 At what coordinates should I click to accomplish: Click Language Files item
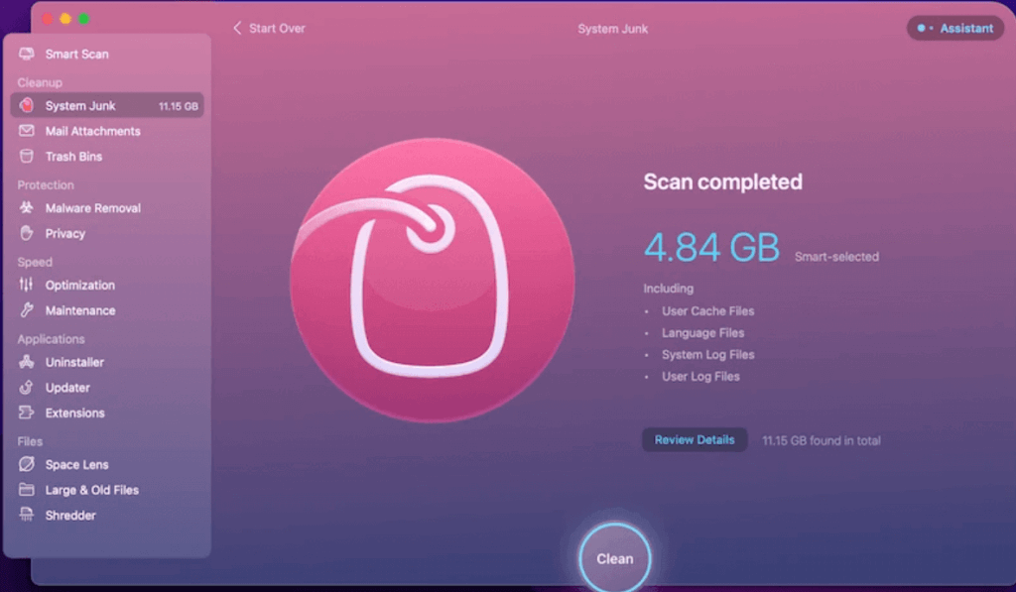[702, 333]
